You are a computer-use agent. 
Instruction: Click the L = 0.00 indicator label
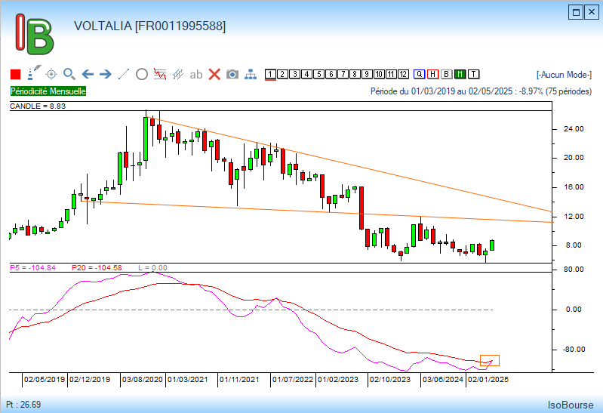tap(152, 267)
